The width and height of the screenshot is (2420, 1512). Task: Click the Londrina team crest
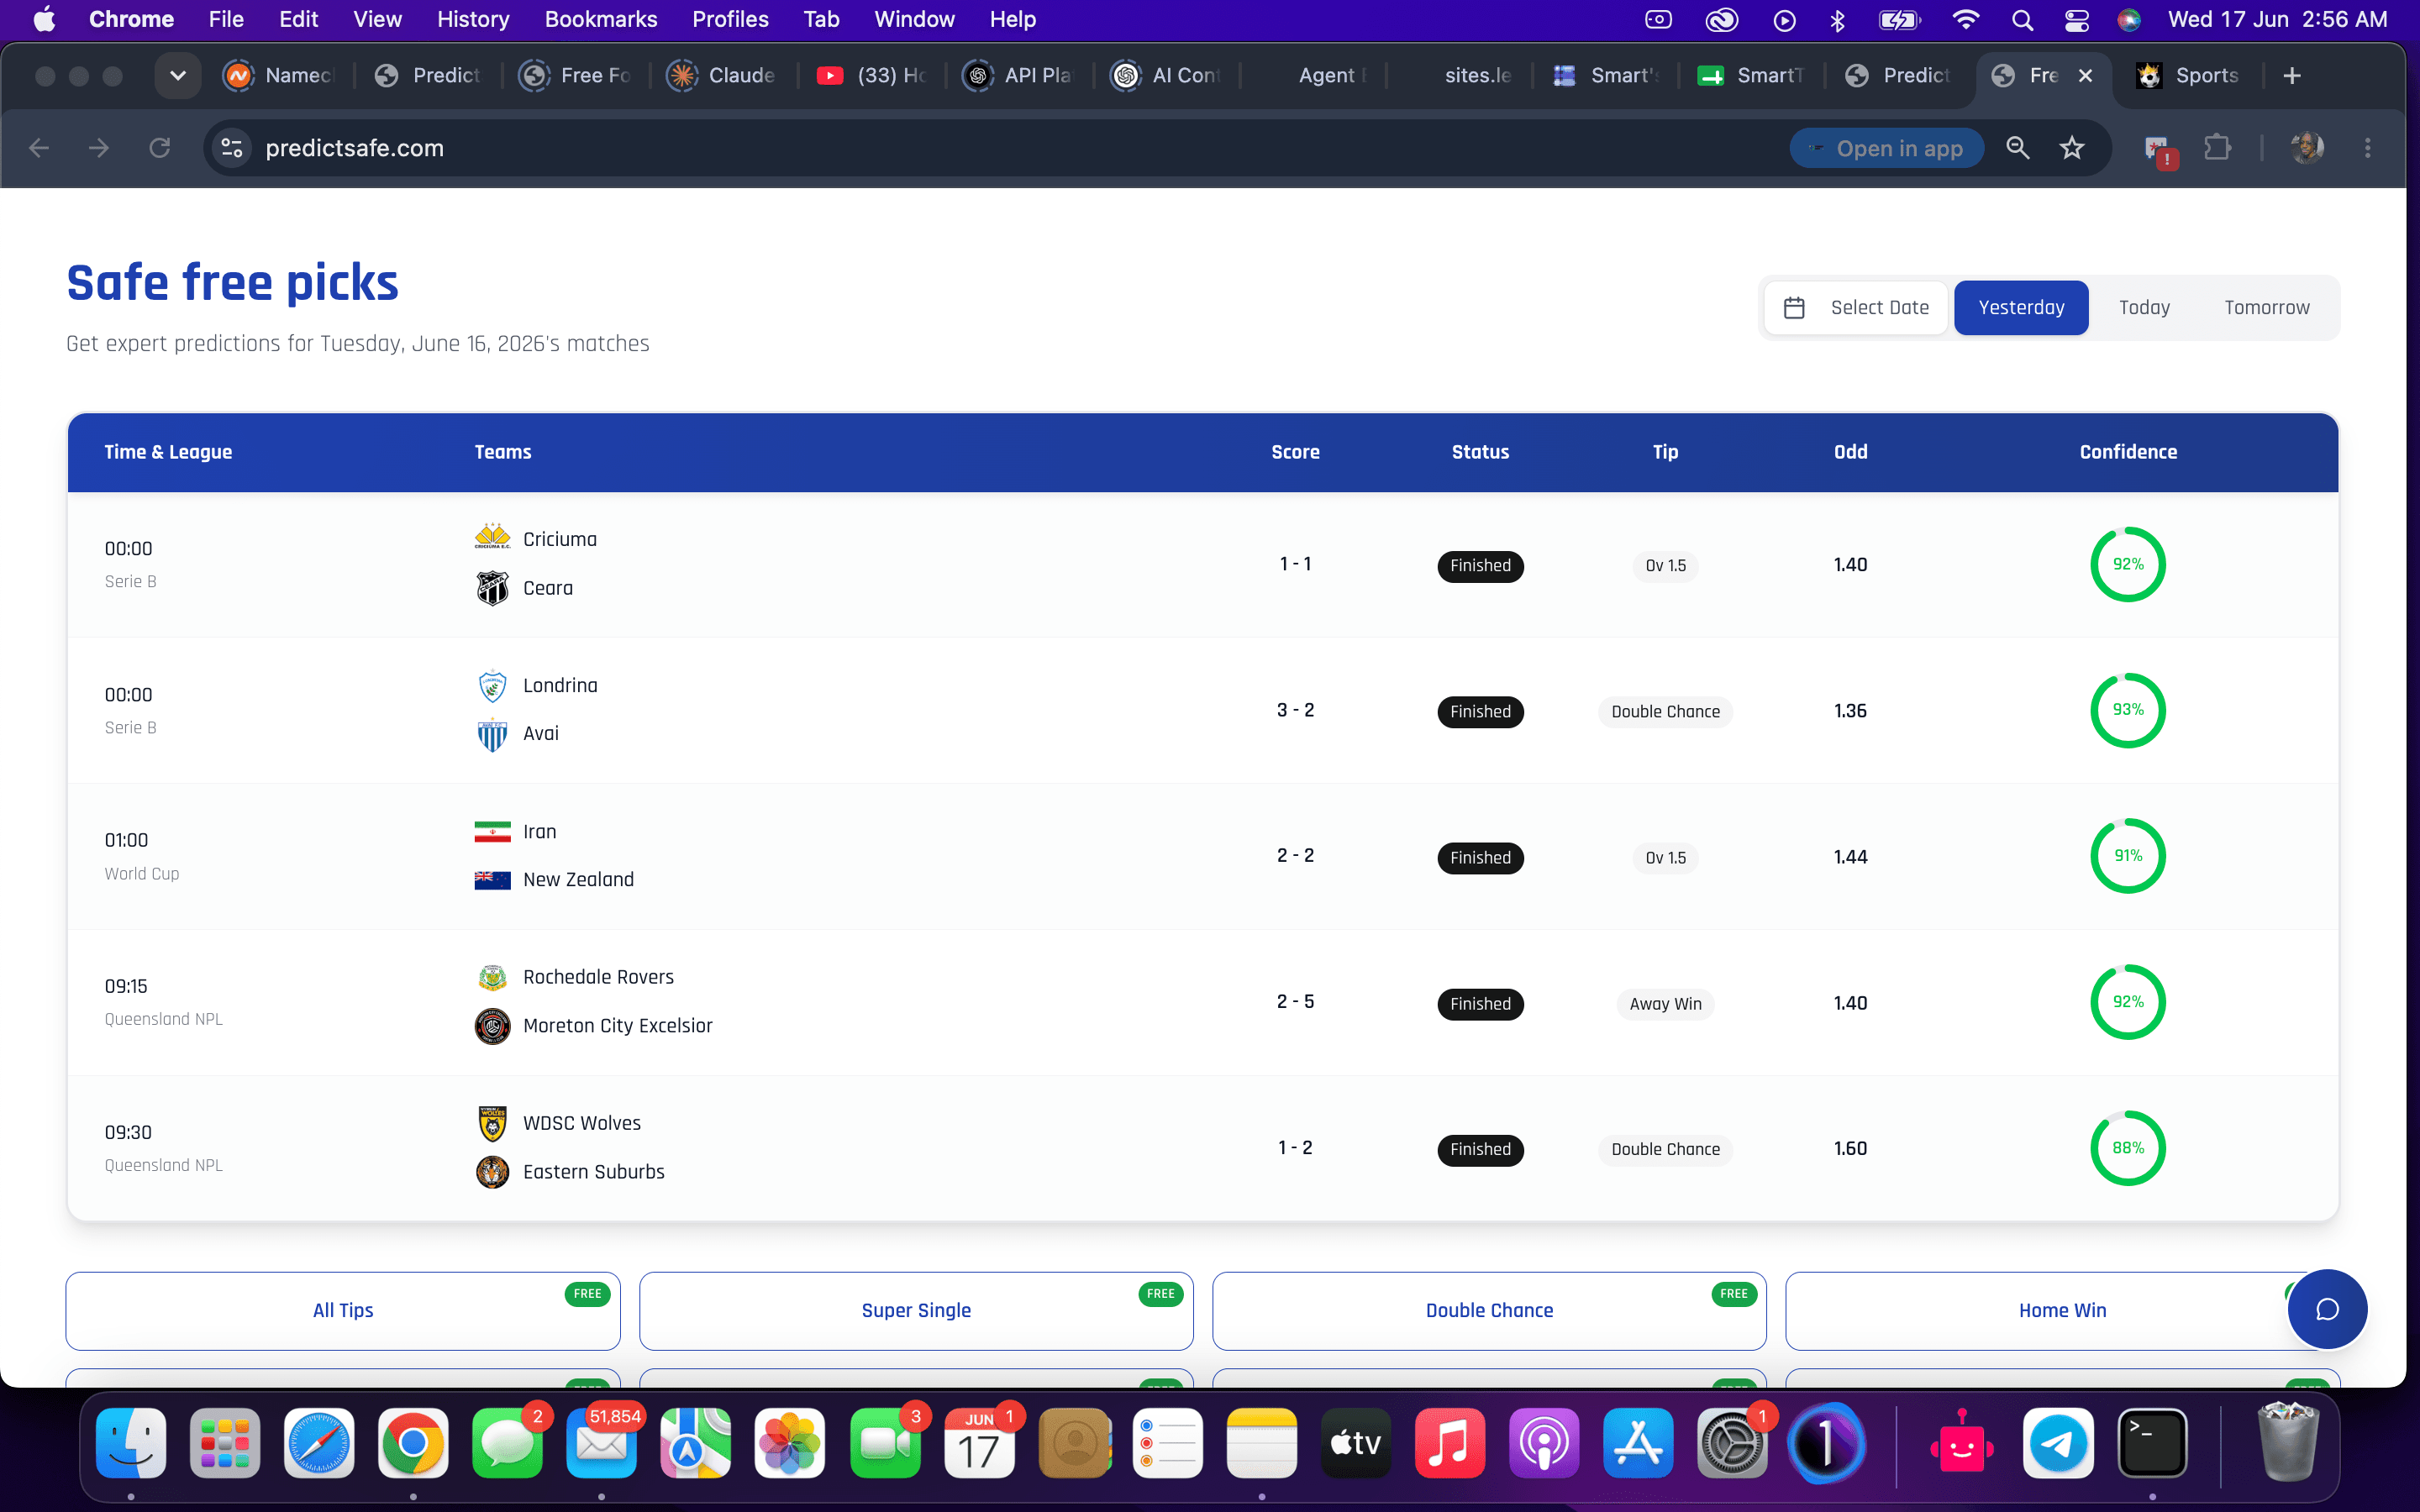coord(492,685)
